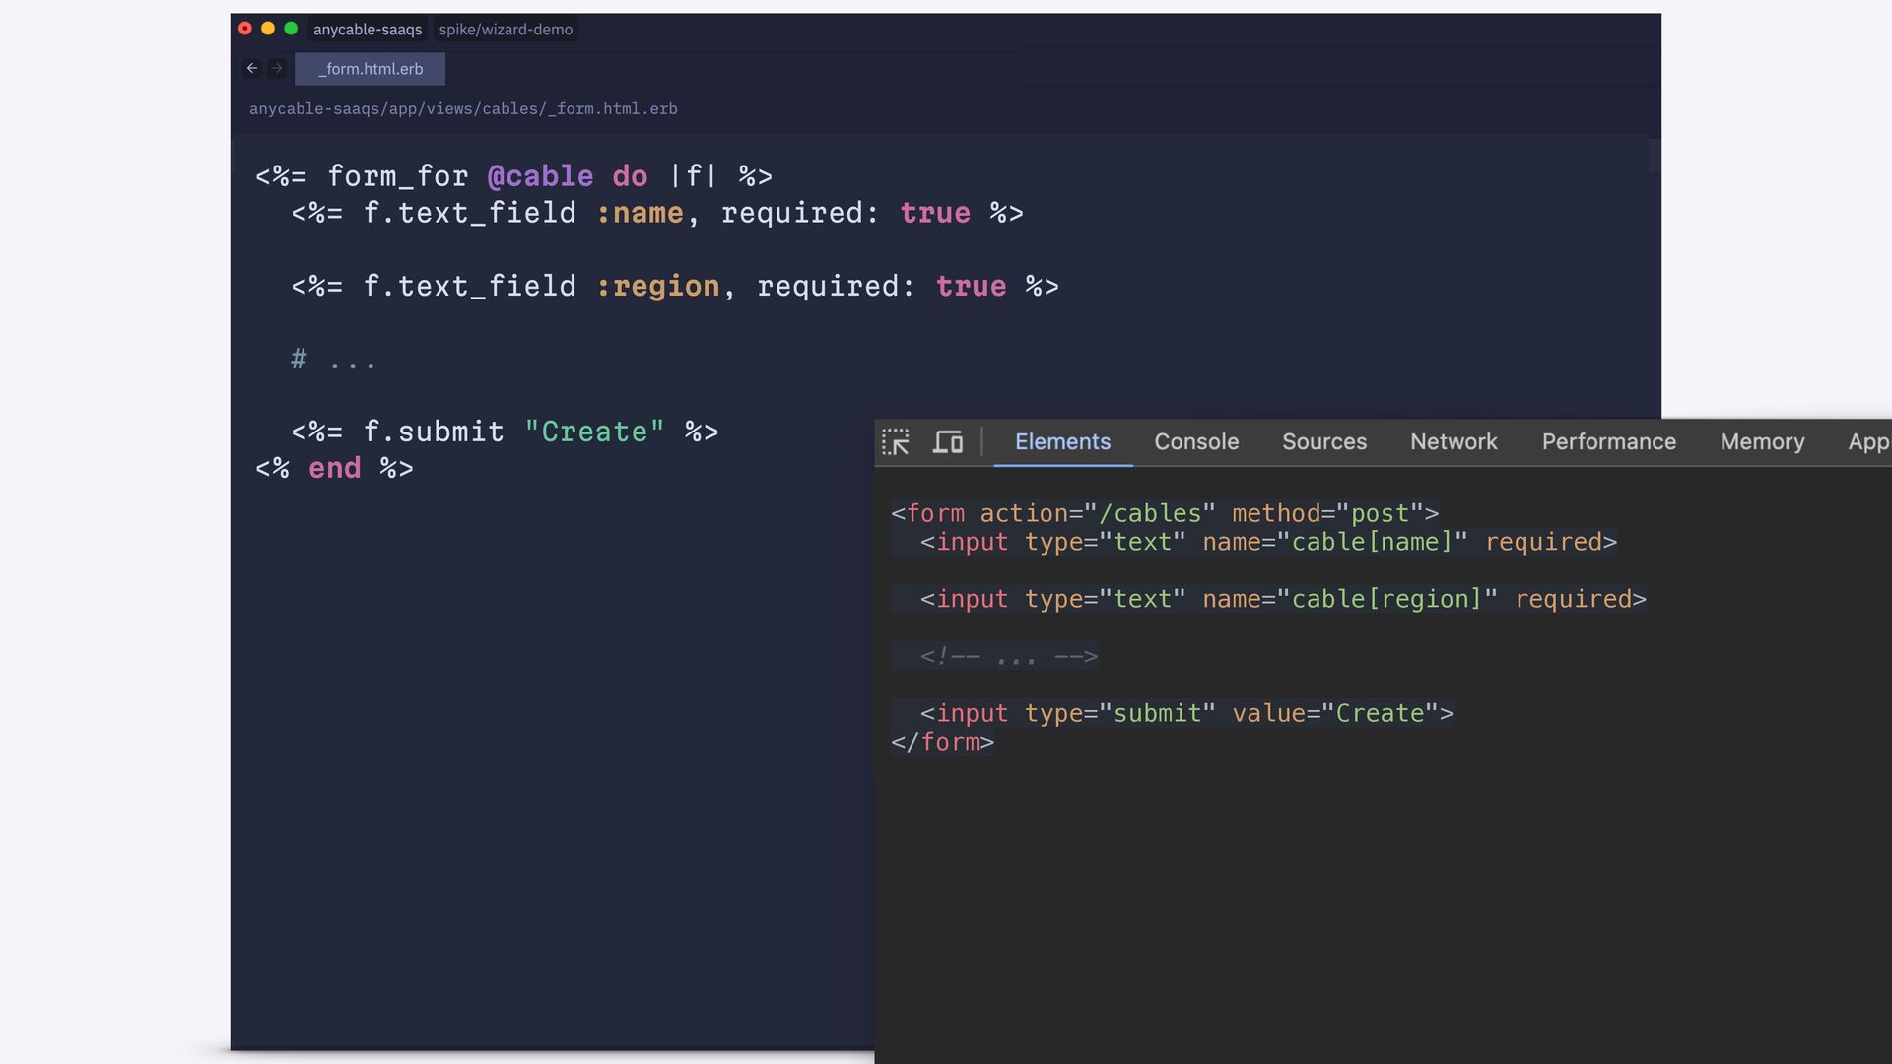The image size is (1892, 1064).
Task: Open the Network tab
Action: [x=1453, y=442]
